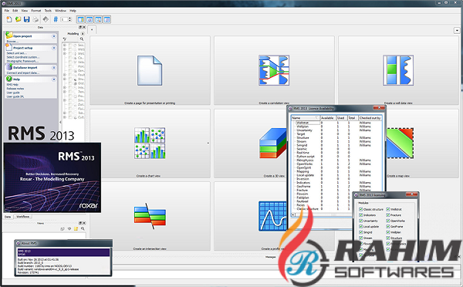Click the intersection view icon
The image size is (463, 287).
coord(150,216)
